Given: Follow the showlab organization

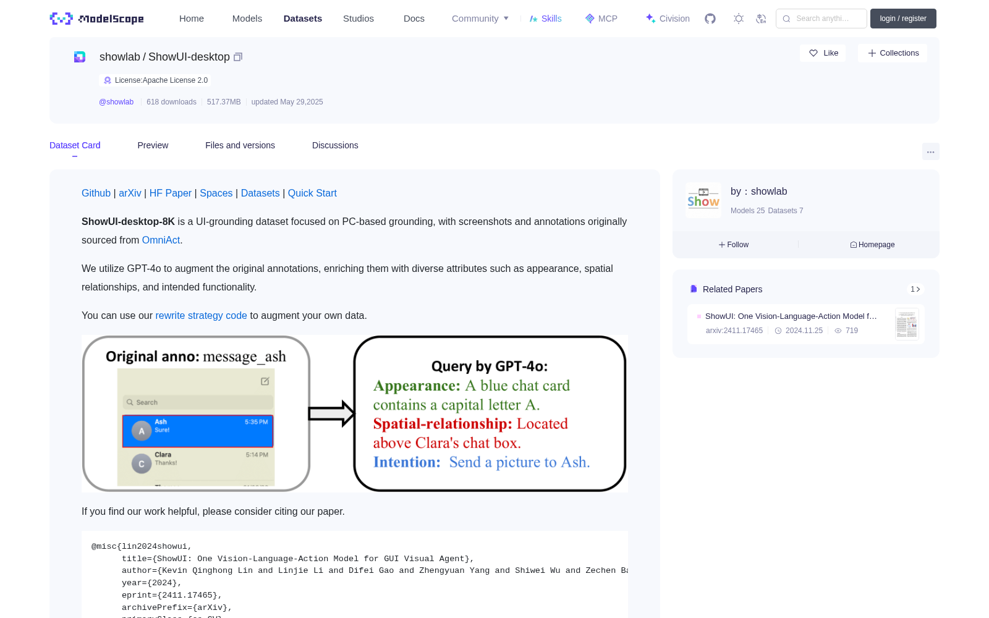Looking at the screenshot, I should (x=734, y=245).
